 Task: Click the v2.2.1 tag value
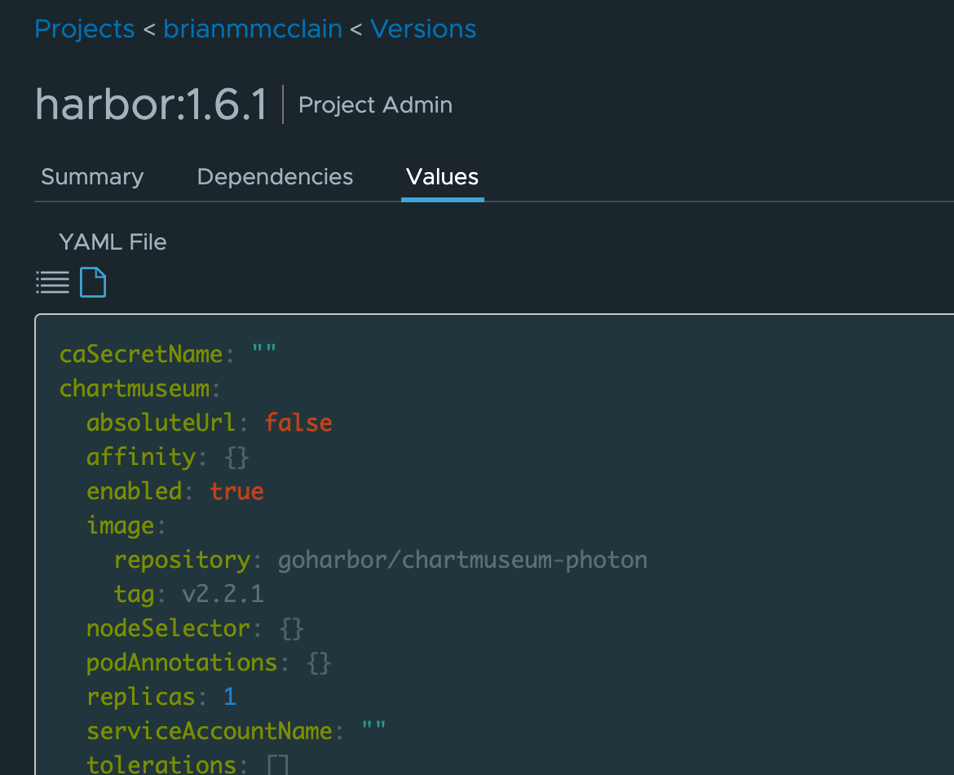pos(223,594)
